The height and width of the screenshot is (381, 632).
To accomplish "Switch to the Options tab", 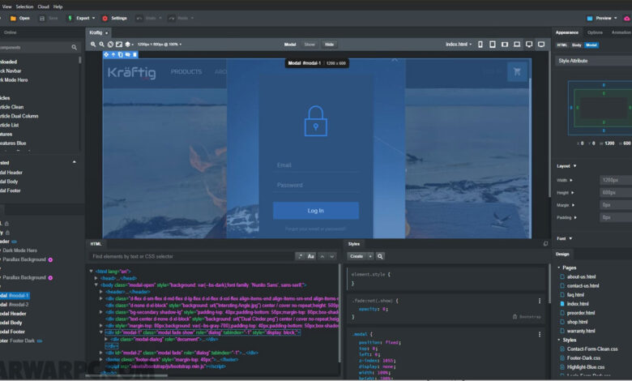I will (595, 32).
